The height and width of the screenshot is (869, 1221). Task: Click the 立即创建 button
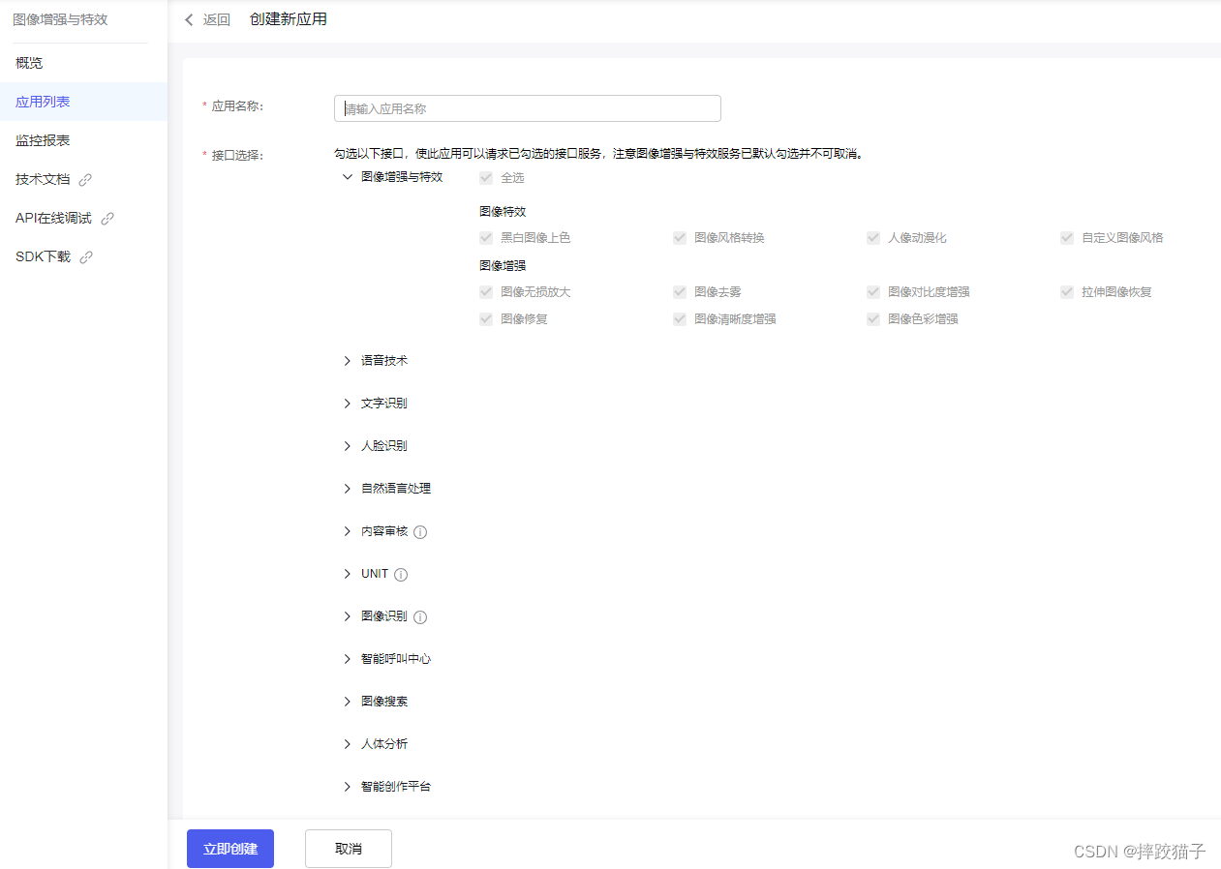pos(230,849)
